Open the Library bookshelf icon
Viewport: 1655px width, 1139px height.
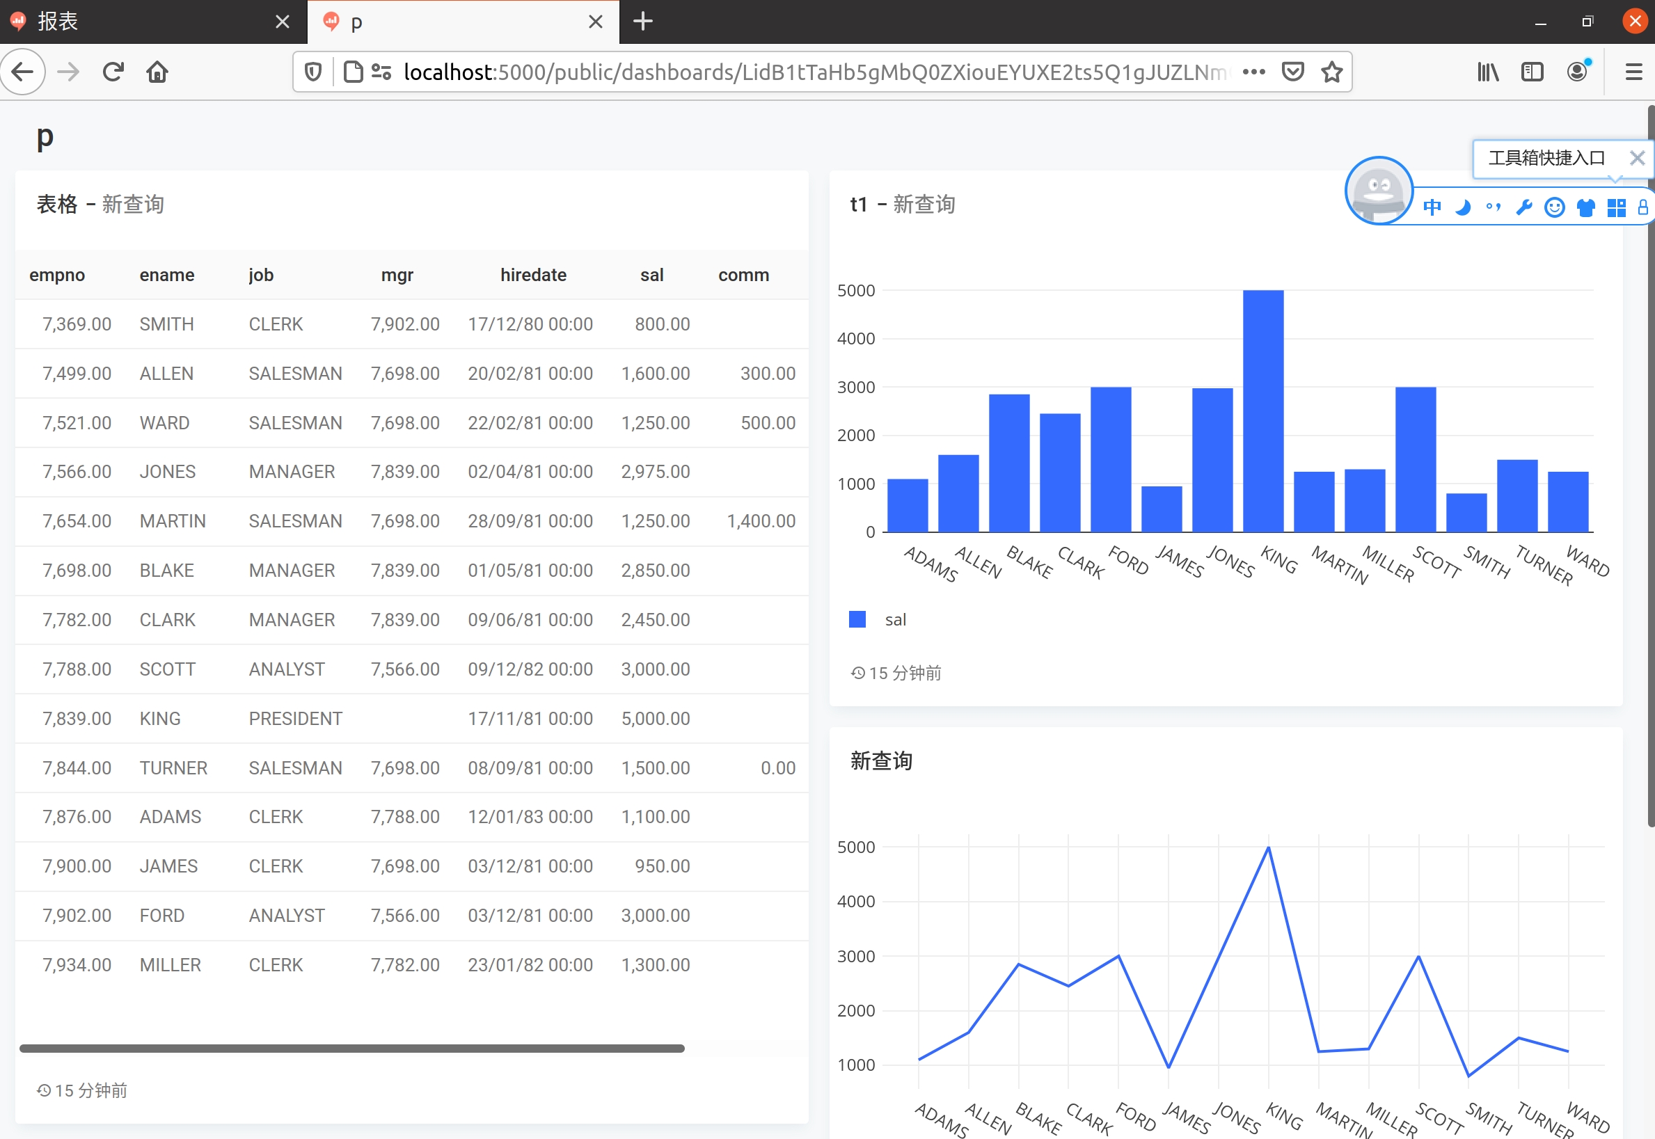[1488, 72]
